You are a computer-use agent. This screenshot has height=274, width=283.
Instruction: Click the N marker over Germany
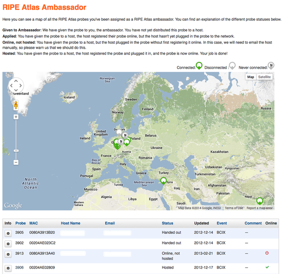pos(121,142)
